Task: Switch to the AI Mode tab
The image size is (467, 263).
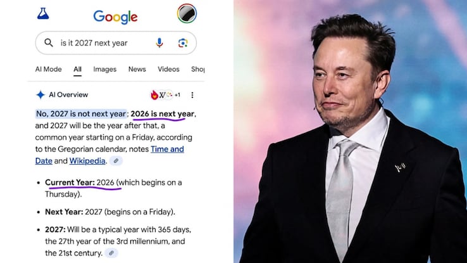Action: pyautogui.click(x=48, y=69)
